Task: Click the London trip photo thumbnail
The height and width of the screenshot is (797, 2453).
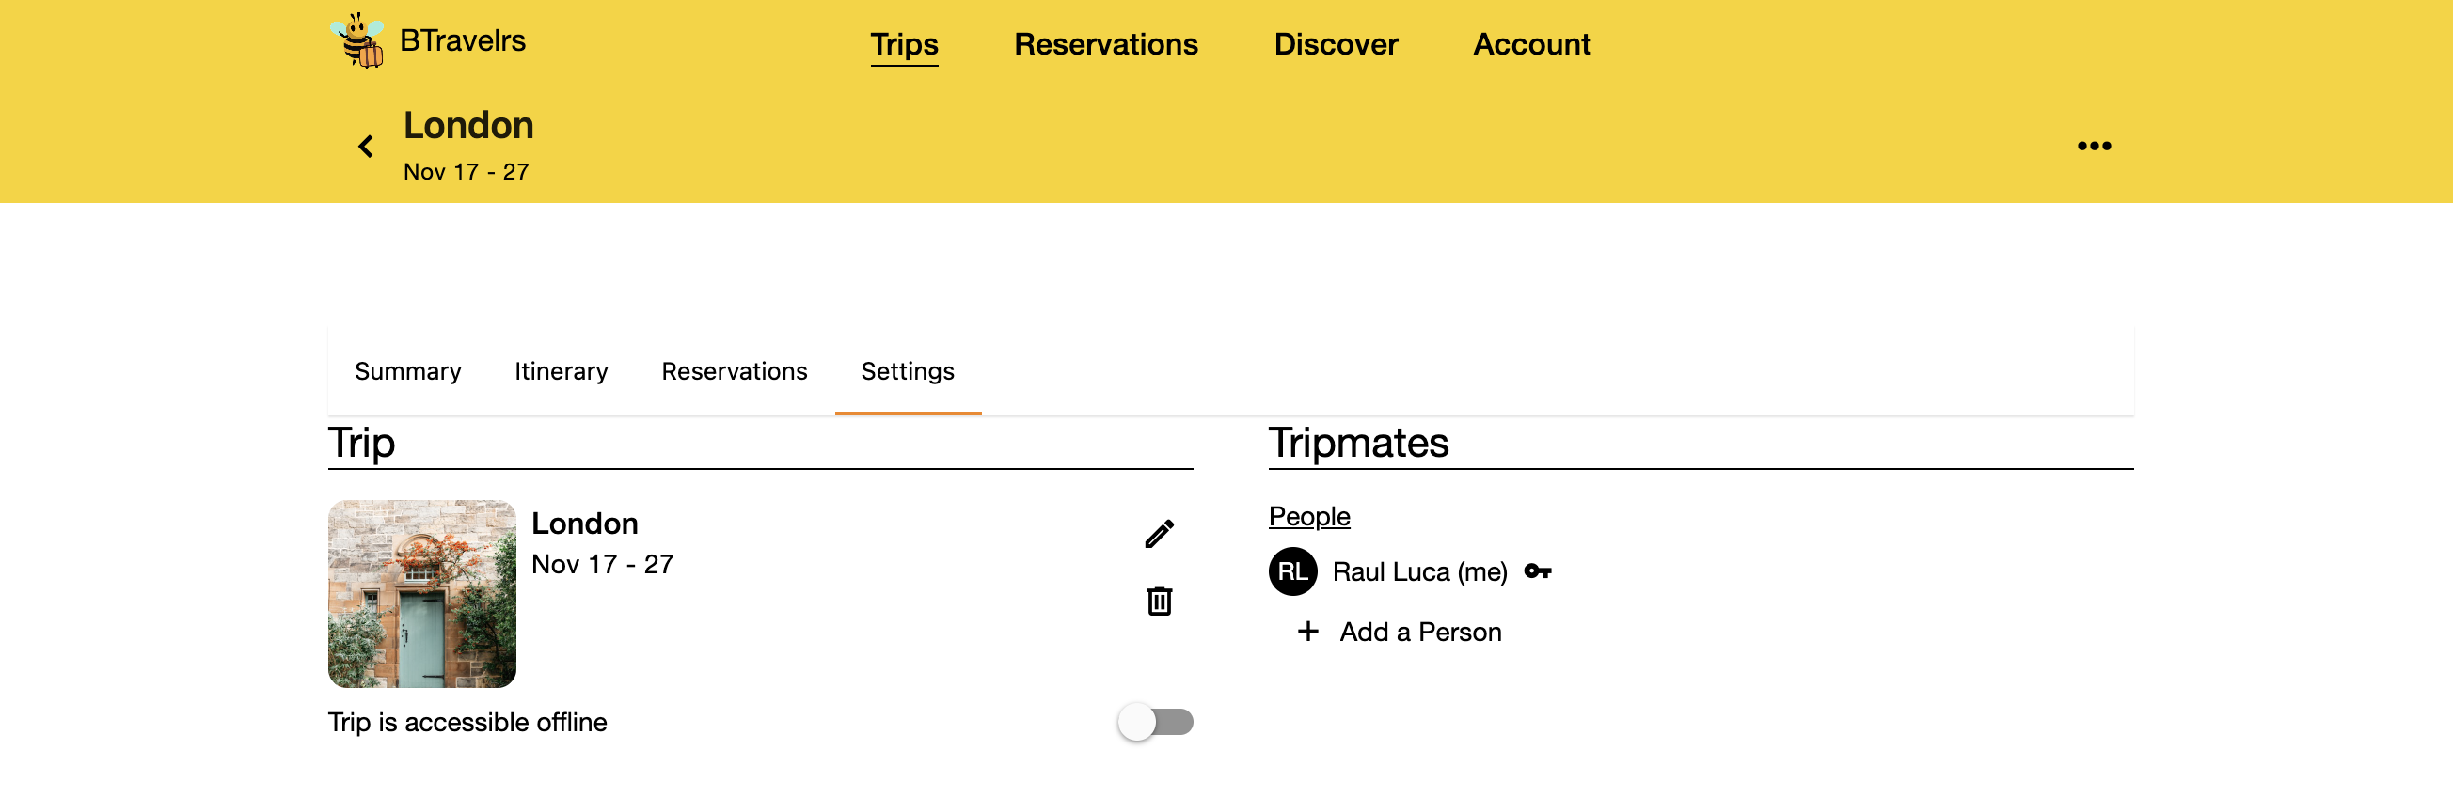Action: click(x=422, y=594)
